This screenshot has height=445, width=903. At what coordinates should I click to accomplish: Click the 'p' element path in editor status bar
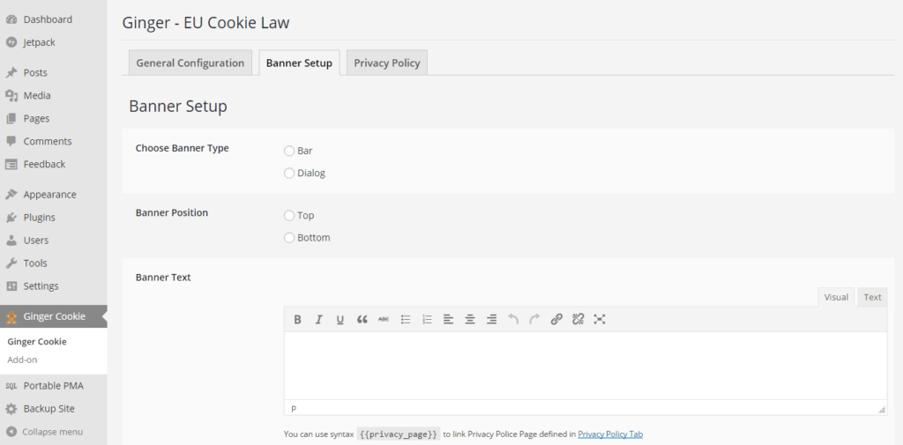click(294, 409)
